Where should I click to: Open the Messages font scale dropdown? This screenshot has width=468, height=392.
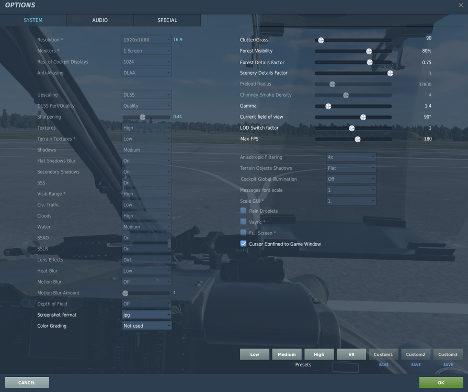coord(351,190)
